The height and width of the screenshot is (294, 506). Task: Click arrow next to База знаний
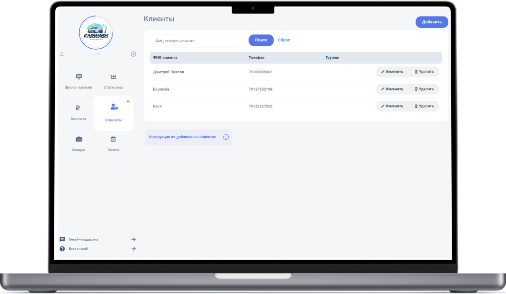tap(133, 249)
